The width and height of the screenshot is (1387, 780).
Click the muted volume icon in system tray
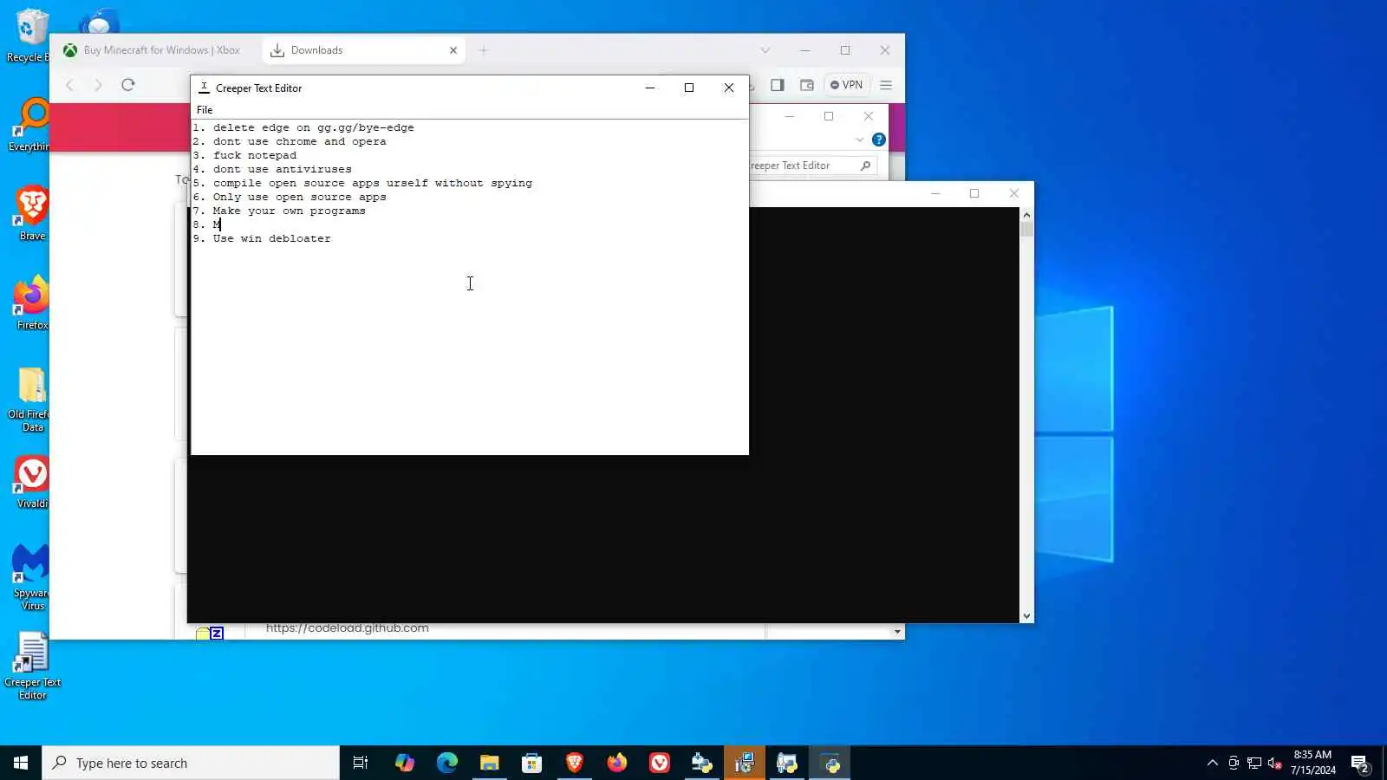tap(1275, 763)
